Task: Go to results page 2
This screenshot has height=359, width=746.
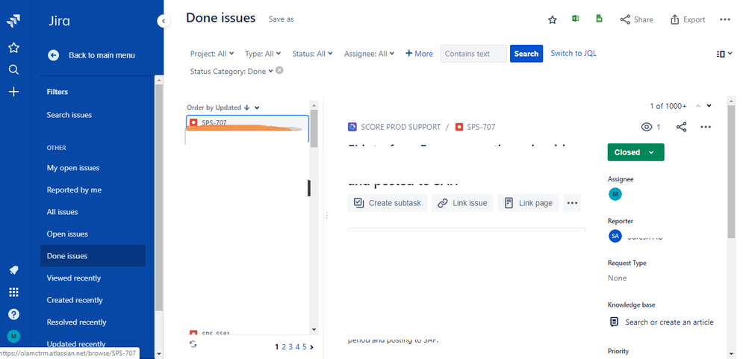Action: [284, 347]
